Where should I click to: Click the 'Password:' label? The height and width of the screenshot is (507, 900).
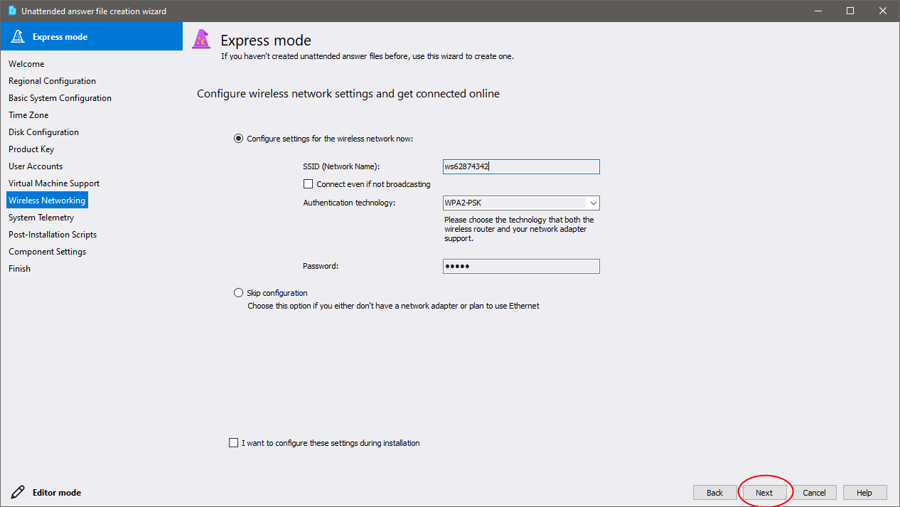click(x=321, y=266)
